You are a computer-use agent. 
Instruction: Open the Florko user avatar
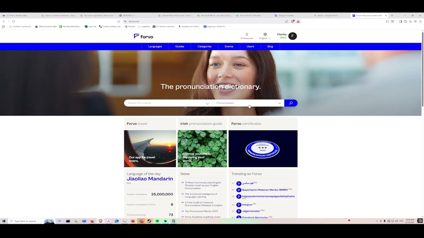point(292,36)
